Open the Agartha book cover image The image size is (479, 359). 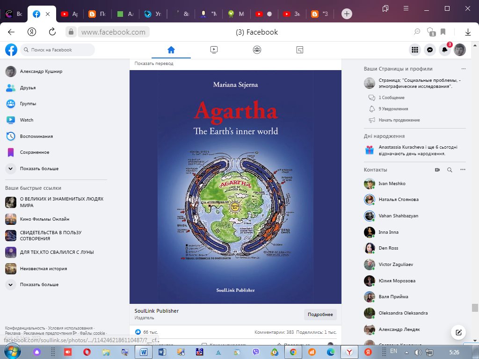[235, 187]
